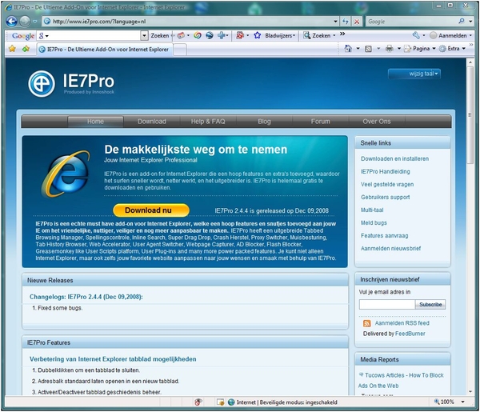The height and width of the screenshot is (412, 480).
Task: Open the Print options dropdown arrow
Action: point(399,49)
